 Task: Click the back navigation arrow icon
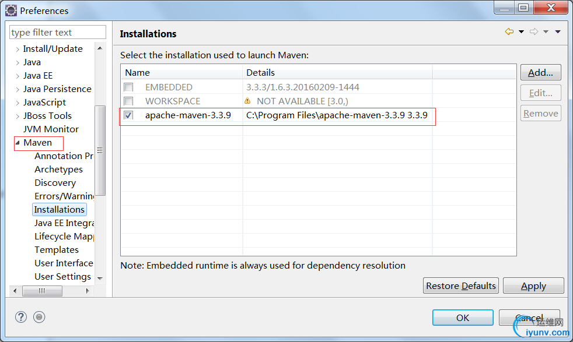(509, 32)
